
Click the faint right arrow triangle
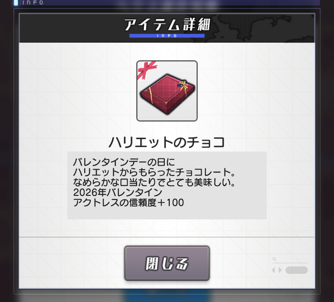click(280, 270)
